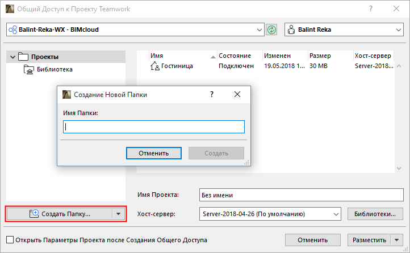Open arrow menu next to Создать Папку
410x253 pixels.
click(118, 214)
